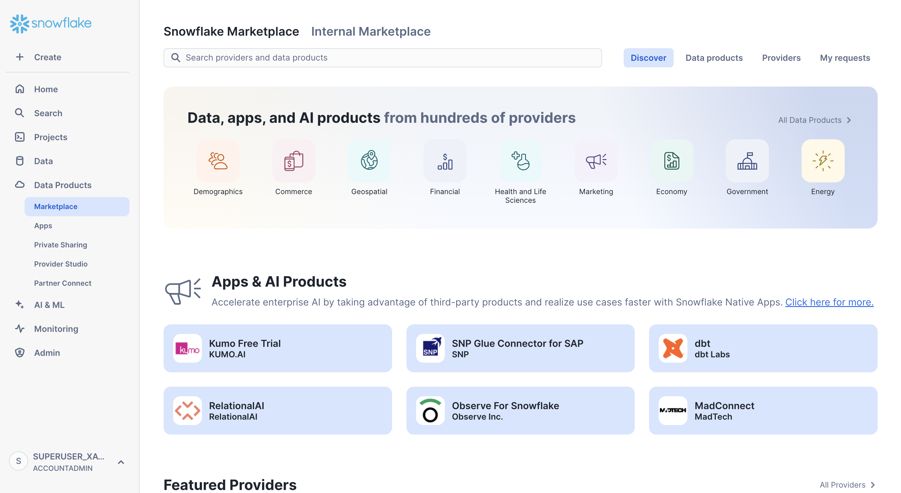Open SNP Glue Connector for SAP card
Image resolution: width=901 pixels, height=493 pixels.
coord(521,348)
